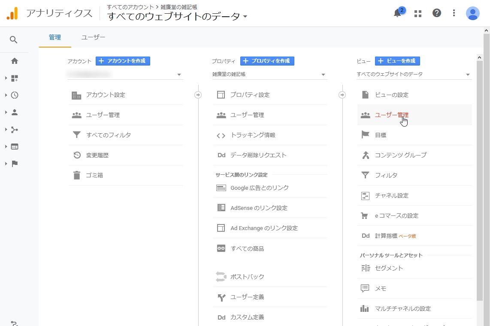490x326 pixels.
Task: Open the property selector dropdown
Action: pos(269,75)
